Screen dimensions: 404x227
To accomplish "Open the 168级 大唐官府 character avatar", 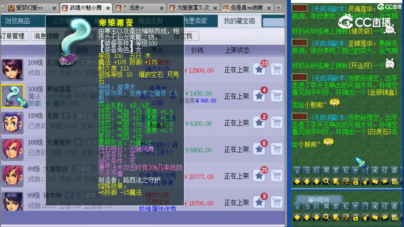I will click(13, 149).
